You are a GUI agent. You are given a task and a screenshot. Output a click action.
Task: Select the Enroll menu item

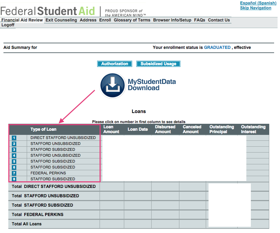(105, 20)
